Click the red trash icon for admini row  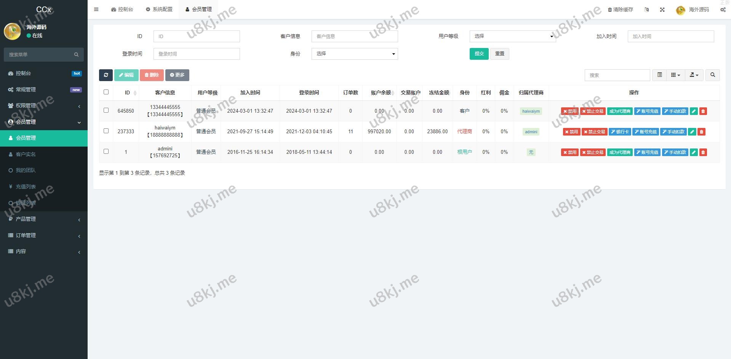(703, 152)
